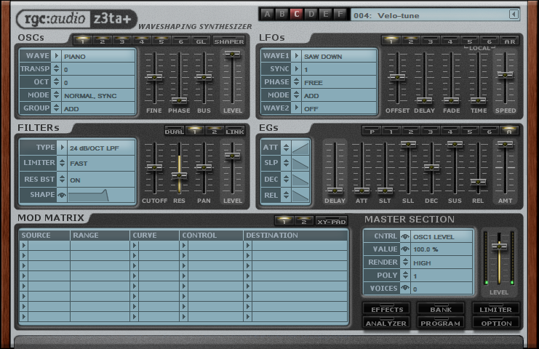Select the EG P tab
Screen dimensions: 539x349
(372, 131)
